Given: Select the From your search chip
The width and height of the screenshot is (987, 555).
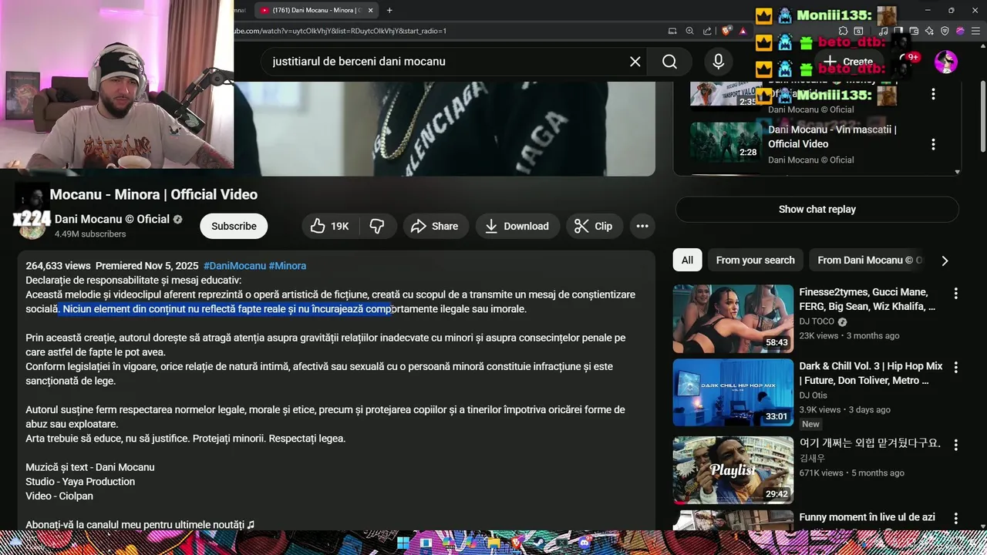Looking at the screenshot, I should coord(755,260).
